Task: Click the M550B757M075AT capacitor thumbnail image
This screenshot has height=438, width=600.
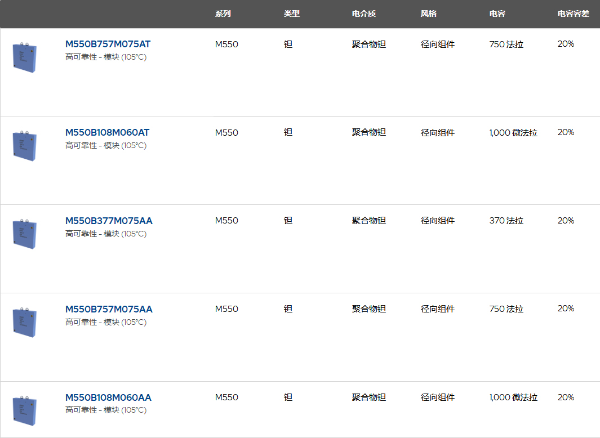Action: [25, 57]
